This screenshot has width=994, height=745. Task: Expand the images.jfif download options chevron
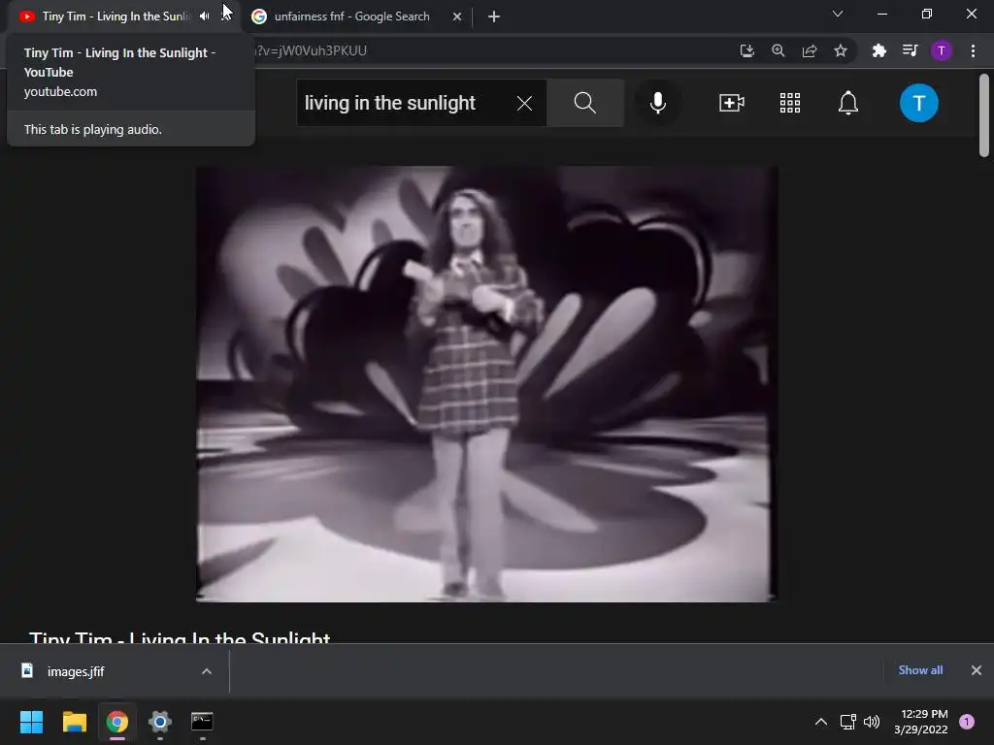[207, 671]
